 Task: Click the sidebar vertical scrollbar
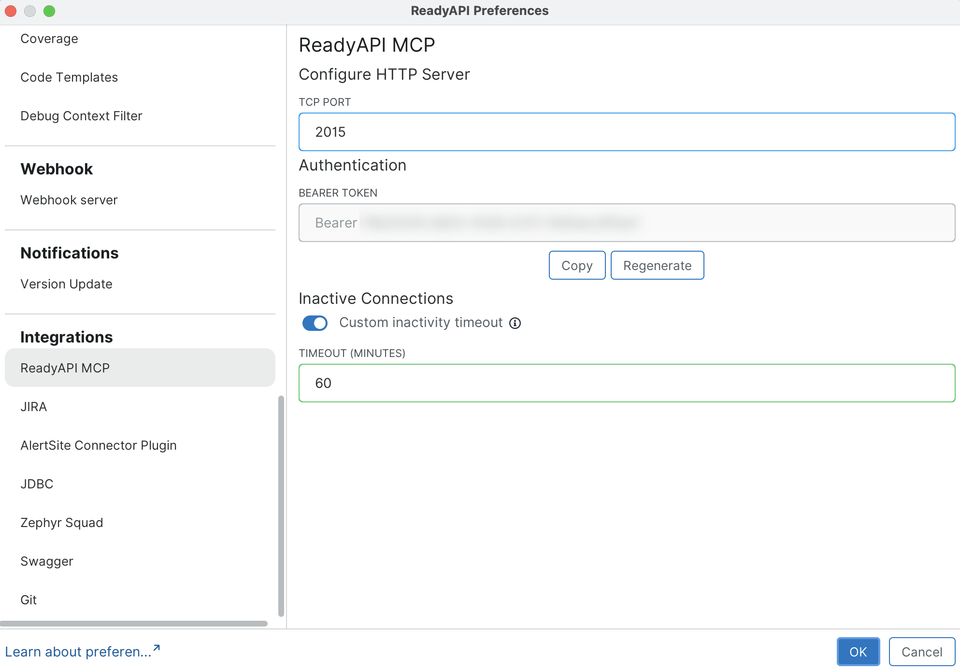tap(281, 506)
